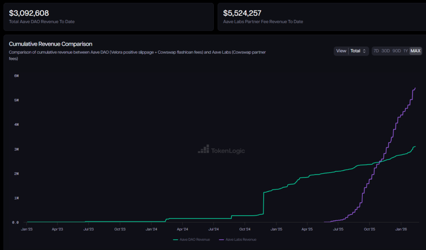The image size is (426, 250).
Task: Click the $3,092,608 DAO revenue figure
Action: click(x=29, y=13)
